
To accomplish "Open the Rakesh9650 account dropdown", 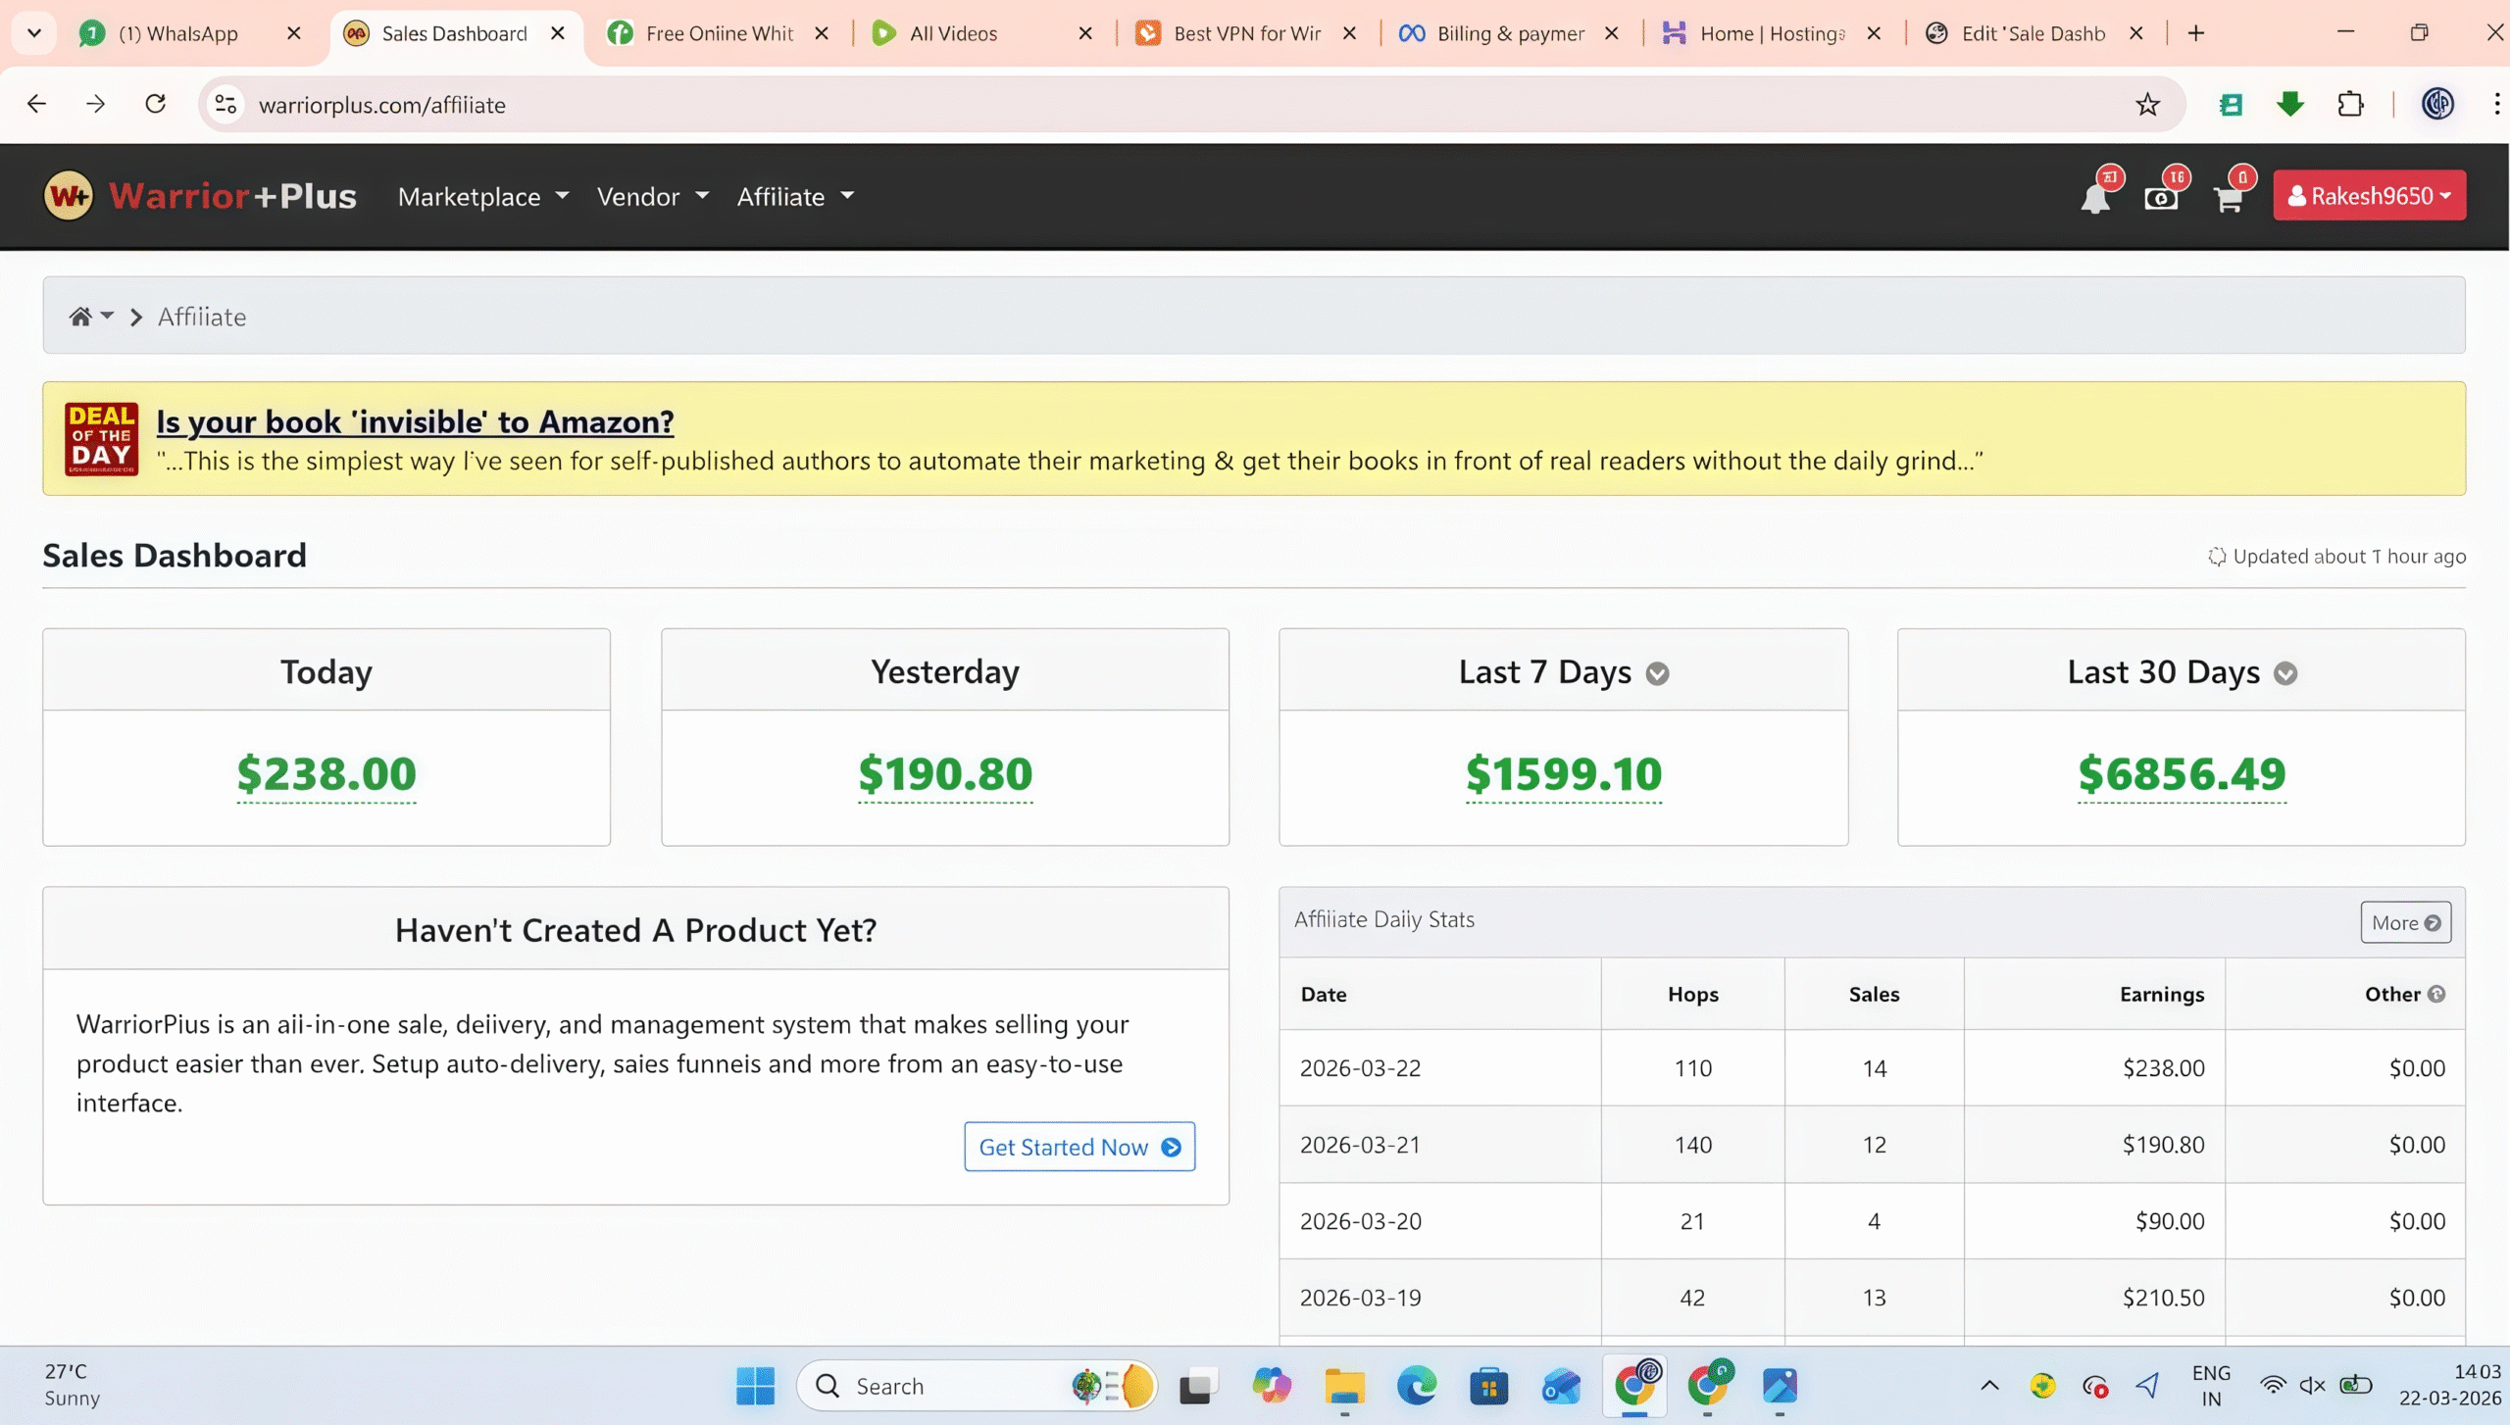I will pyautogui.click(x=2369, y=196).
